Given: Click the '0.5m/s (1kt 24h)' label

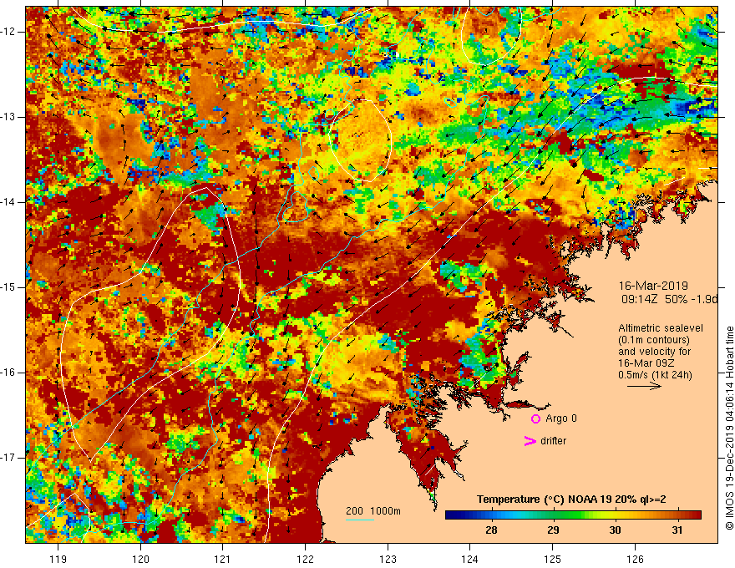Looking at the screenshot, I should click(655, 375).
